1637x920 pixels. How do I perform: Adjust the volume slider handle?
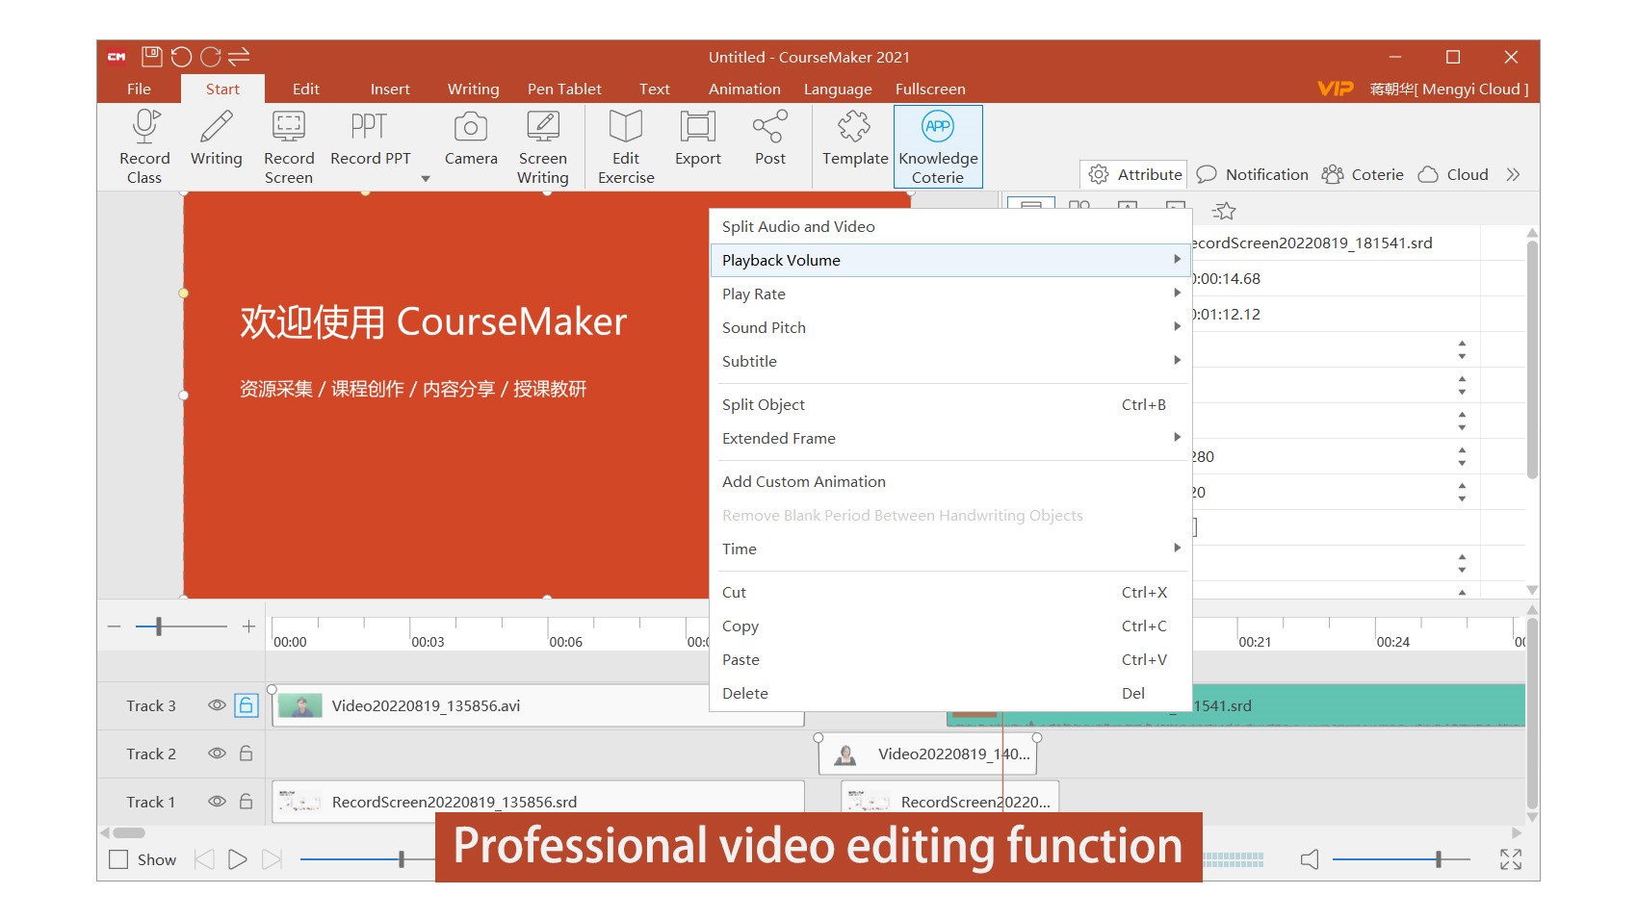pyautogui.click(x=1438, y=859)
